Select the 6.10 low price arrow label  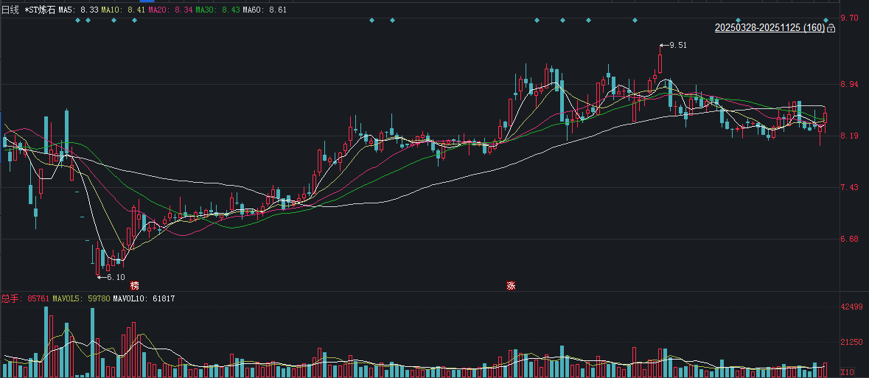114,277
